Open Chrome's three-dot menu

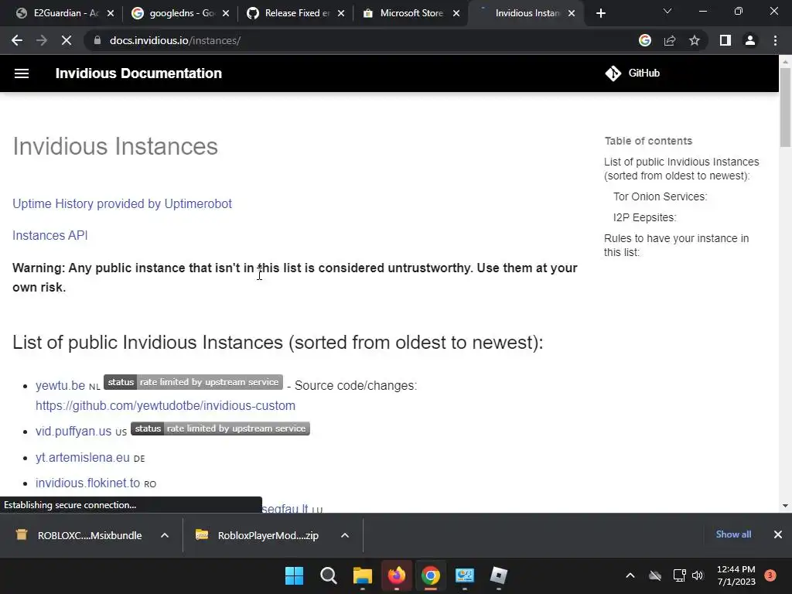point(775,40)
